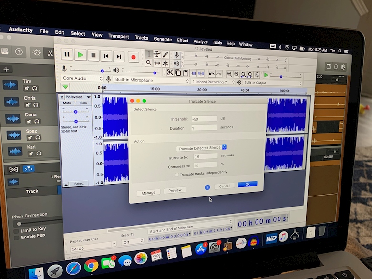
Task: Click the Redo arrow icon
Action: coord(219,74)
